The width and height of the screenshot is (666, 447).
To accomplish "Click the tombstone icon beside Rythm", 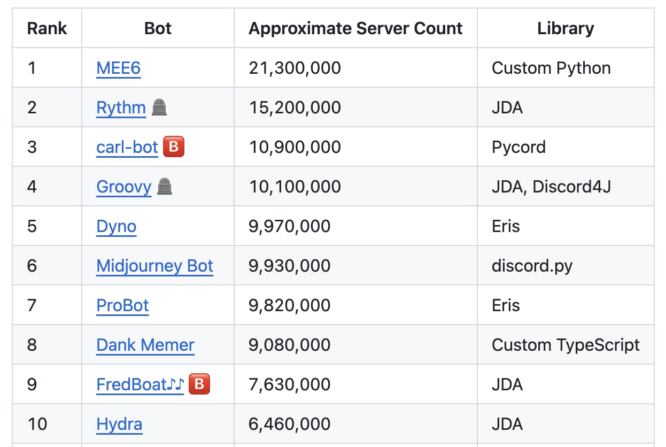I will point(159,107).
